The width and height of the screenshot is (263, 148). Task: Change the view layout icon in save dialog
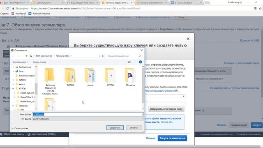click(x=129, y=62)
